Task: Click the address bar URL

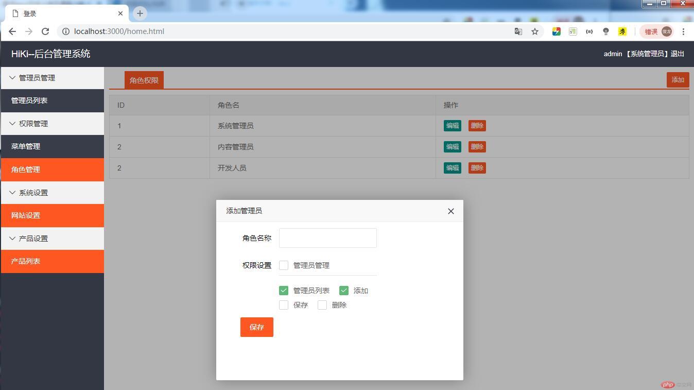Action: click(119, 31)
